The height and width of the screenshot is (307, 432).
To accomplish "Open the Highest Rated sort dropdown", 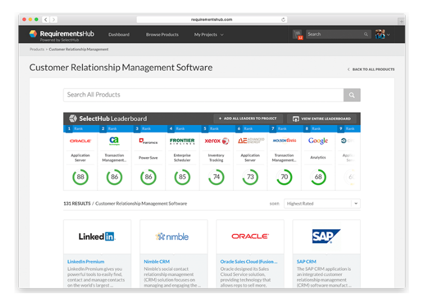I will pyautogui.click(x=322, y=203).
